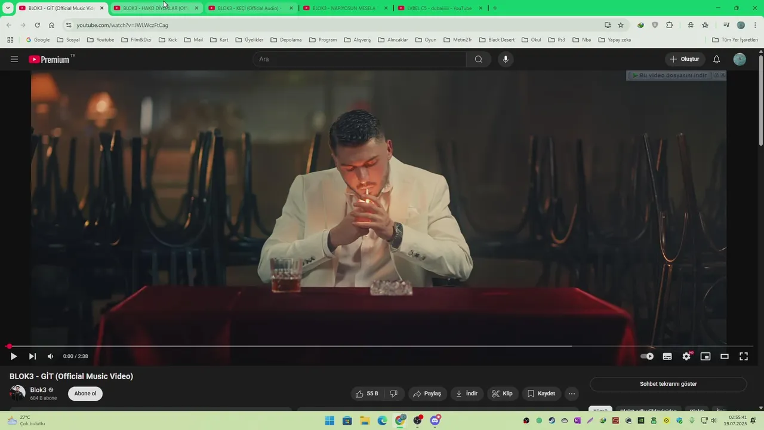Subscribe with Abone ol button

pos(85,394)
